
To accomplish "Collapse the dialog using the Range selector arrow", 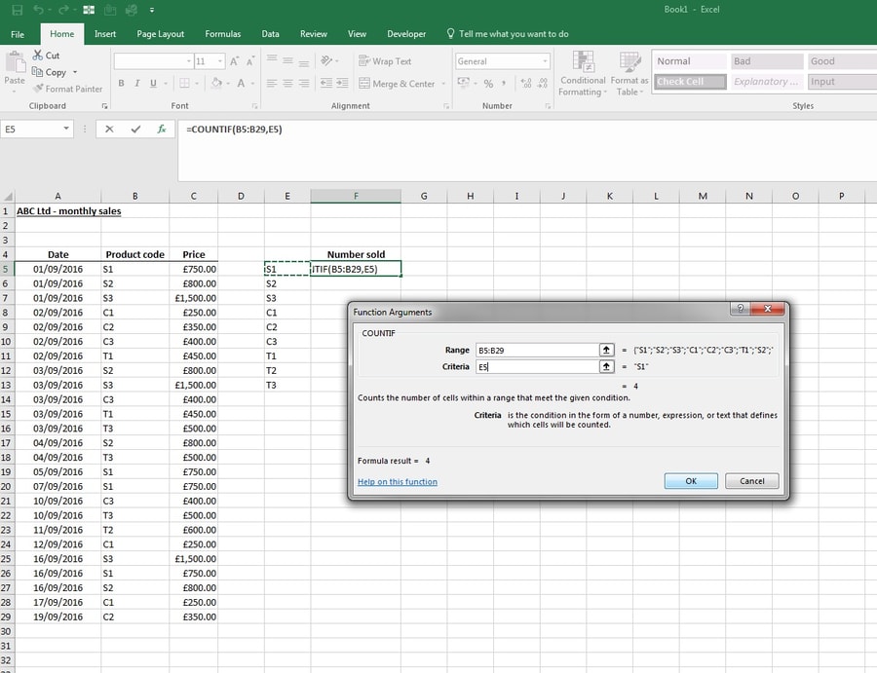I will (x=606, y=350).
